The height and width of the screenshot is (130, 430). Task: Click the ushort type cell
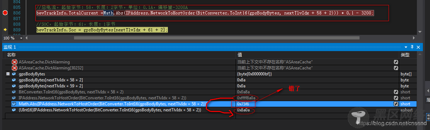pos(407,110)
